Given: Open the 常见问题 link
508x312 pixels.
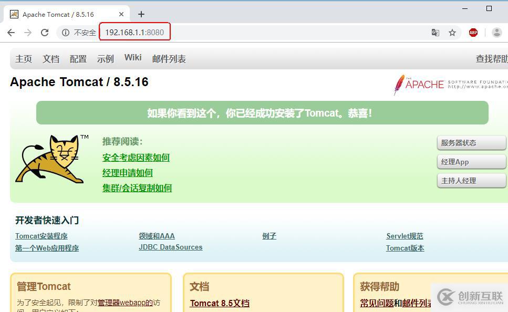Looking at the screenshot, I should pyautogui.click(x=377, y=303).
